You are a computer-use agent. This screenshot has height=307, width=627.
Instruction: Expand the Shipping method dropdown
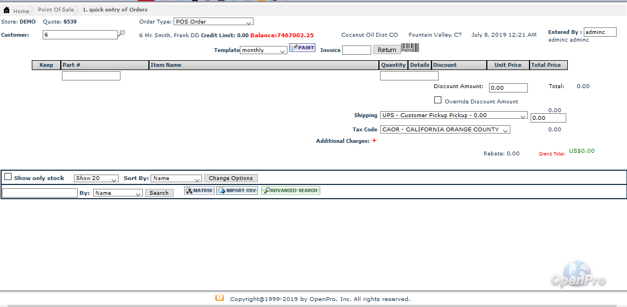[454, 115]
